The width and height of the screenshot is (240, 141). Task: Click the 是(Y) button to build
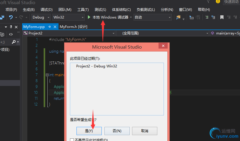89,131
